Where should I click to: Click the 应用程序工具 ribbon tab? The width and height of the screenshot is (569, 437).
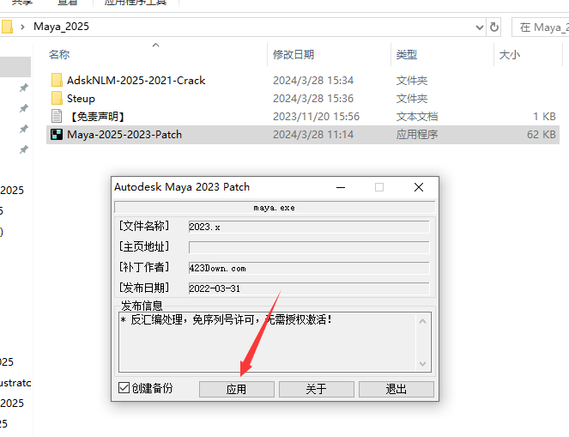[x=136, y=3]
